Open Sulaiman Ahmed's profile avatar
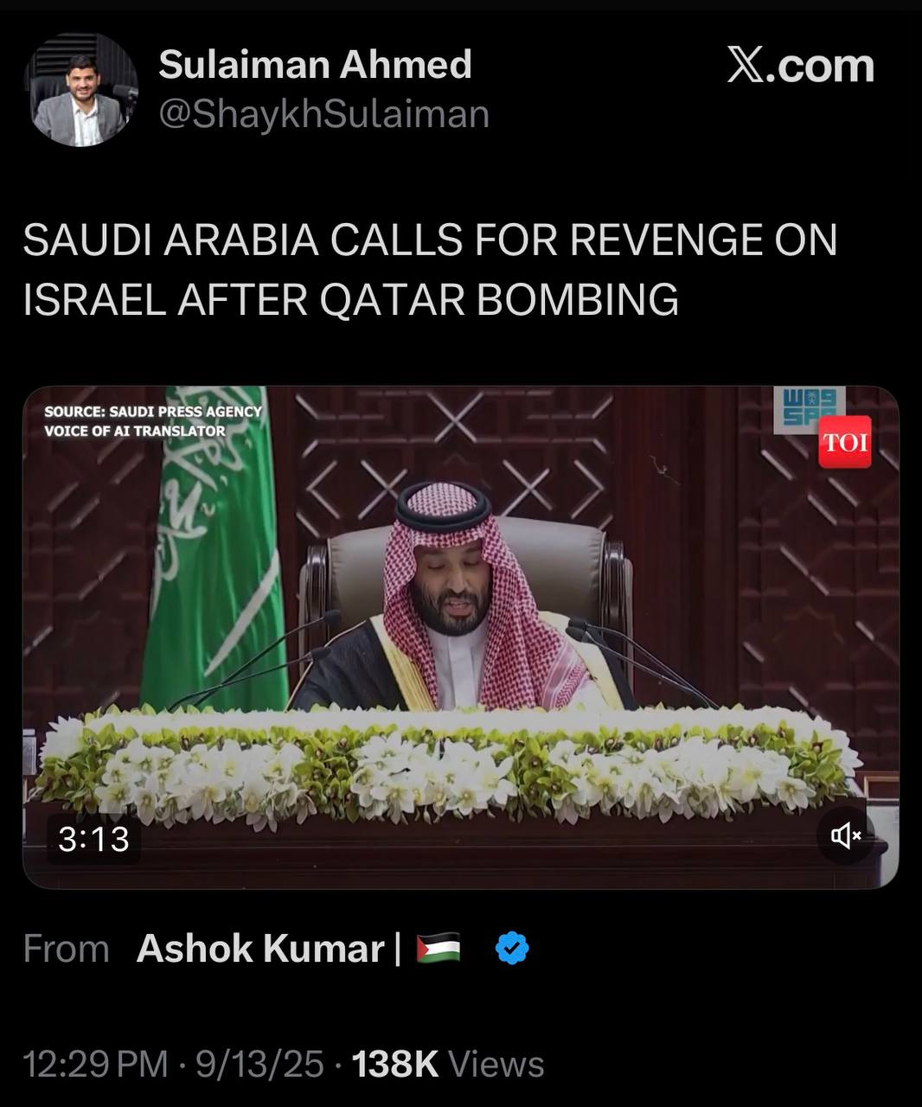Viewport: 922px width, 1107px height. pyautogui.click(x=80, y=89)
